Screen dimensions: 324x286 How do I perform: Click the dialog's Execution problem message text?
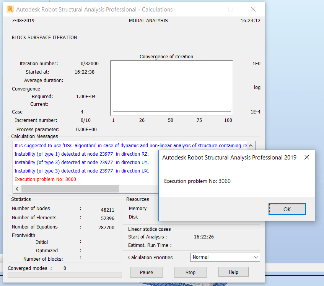pos(197,181)
